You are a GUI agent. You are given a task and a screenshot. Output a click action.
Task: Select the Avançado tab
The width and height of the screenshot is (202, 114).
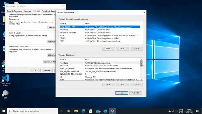(36, 11)
